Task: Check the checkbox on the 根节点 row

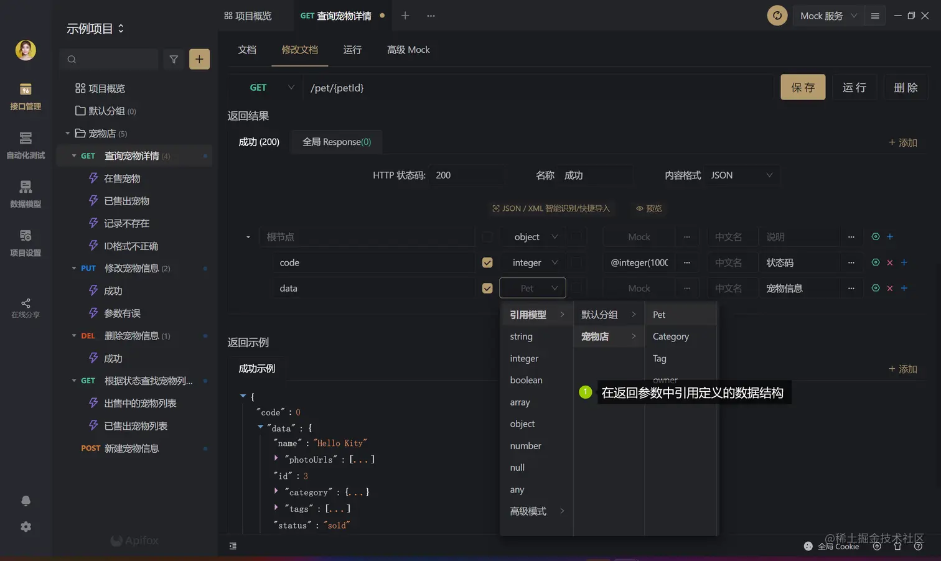Action: [487, 236]
